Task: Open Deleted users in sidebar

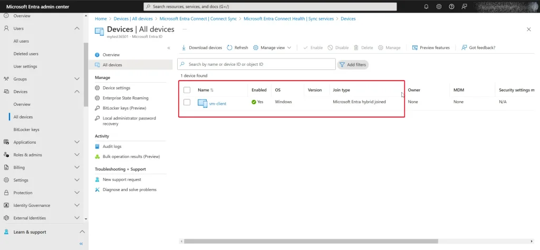Action: tap(26, 54)
